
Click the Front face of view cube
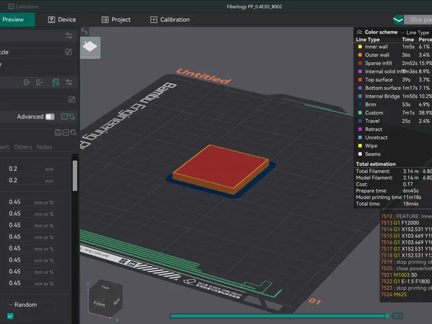click(x=99, y=304)
